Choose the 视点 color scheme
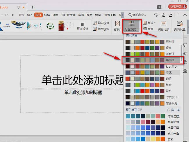189x142 pixels. click(x=152, y=48)
